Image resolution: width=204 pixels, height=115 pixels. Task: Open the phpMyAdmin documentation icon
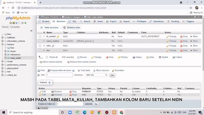point(17,23)
